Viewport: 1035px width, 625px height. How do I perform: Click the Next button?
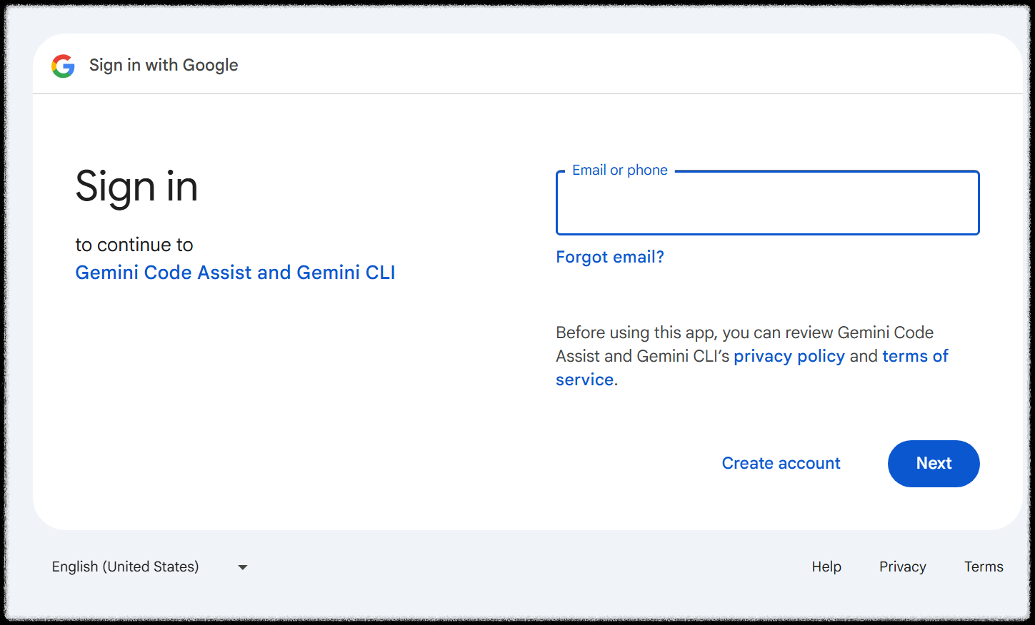tap(934, 464)
